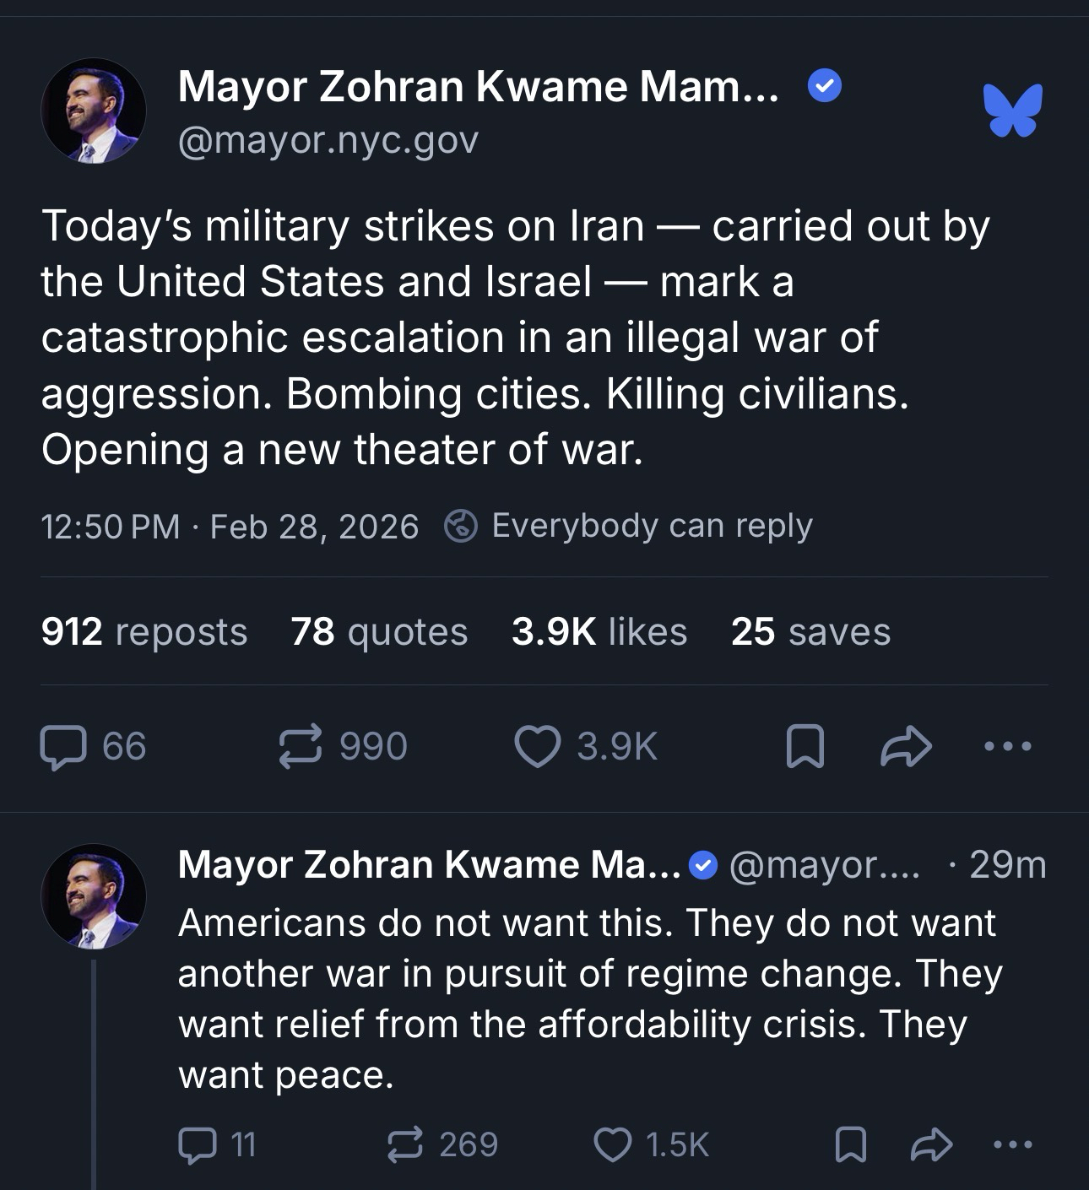
Task: Like the reply with 1.5K likes
Action: coord(613,1144)
